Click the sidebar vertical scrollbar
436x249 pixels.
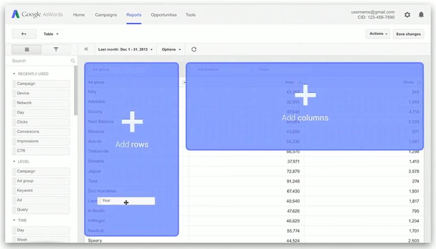tap(75, 90)
